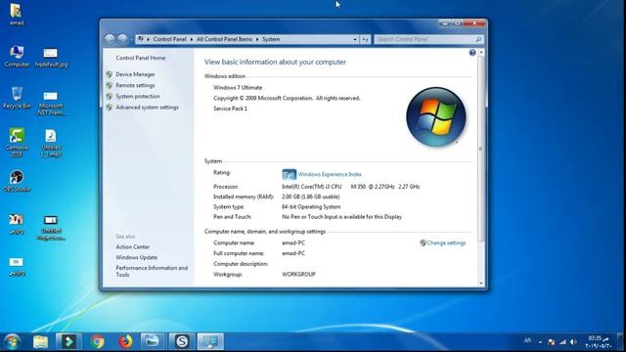Expand the Control Panel breadcrumb arrow

[x=192, y=39]
